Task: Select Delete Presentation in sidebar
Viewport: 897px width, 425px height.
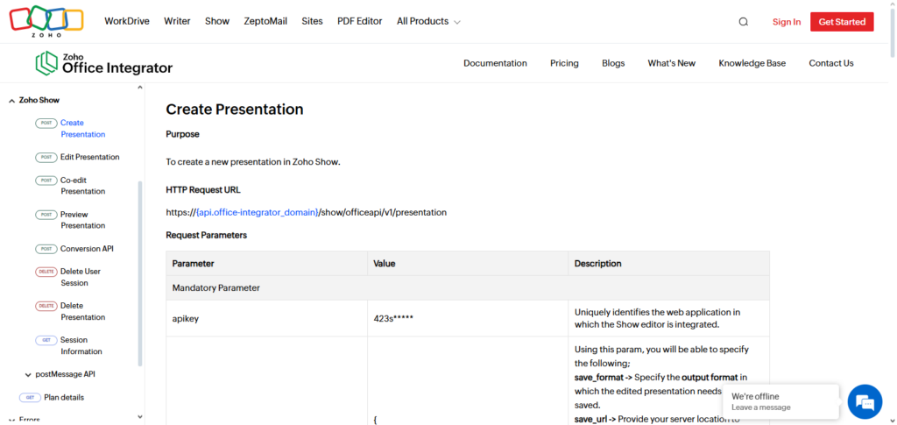Action: point(83,312)
